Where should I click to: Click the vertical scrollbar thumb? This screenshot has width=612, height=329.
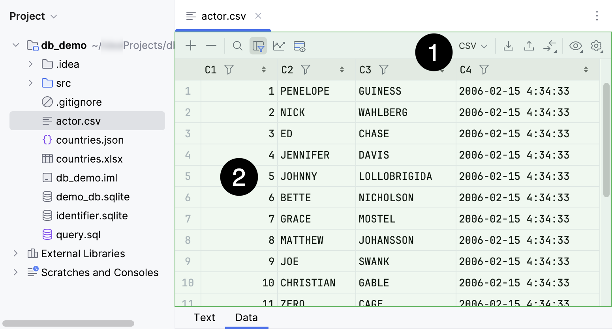coord(607,138)
